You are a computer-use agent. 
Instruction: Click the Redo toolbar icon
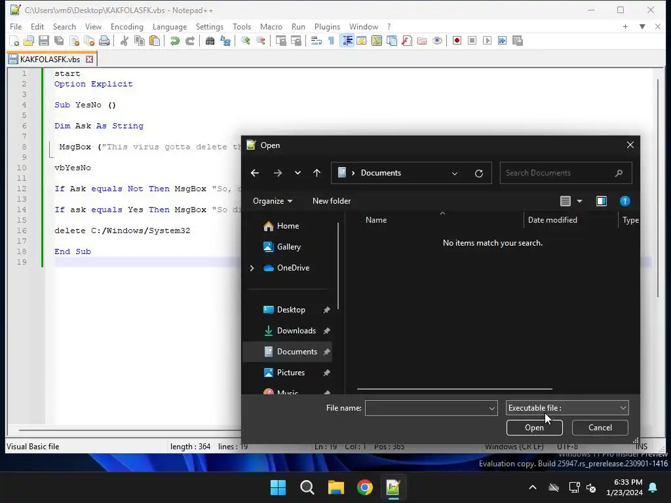[x=190, y=41]
